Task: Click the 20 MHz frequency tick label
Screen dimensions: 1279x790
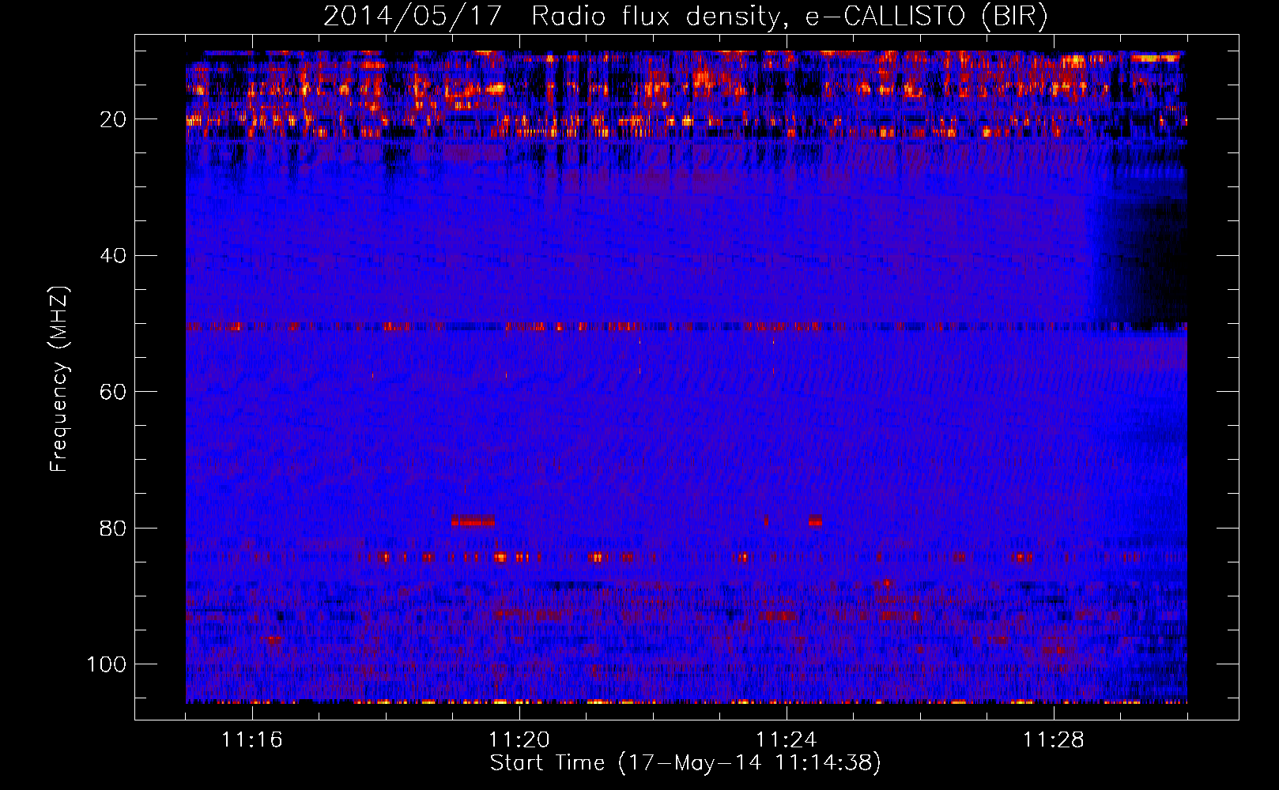Action: 113,119
